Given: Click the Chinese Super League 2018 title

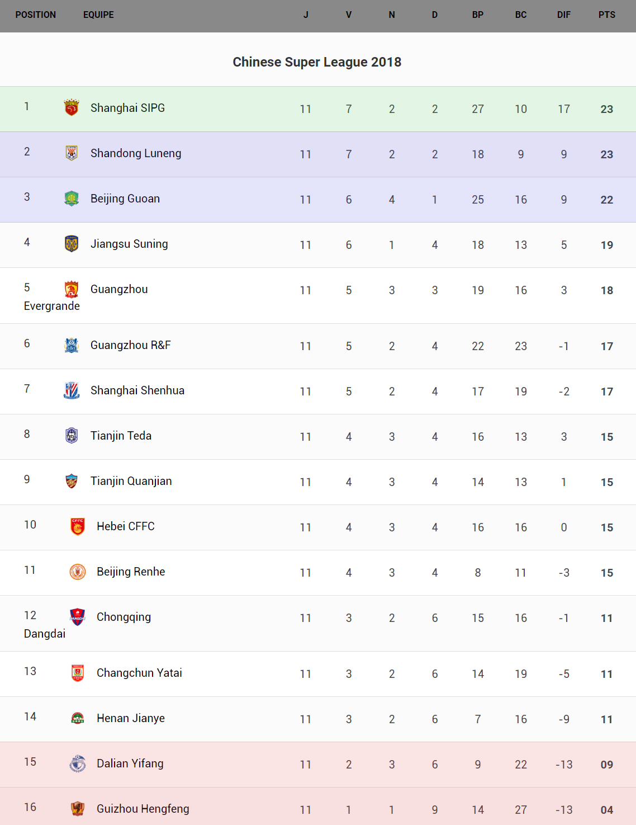Looking at the screenshot, I should [317, 62].
